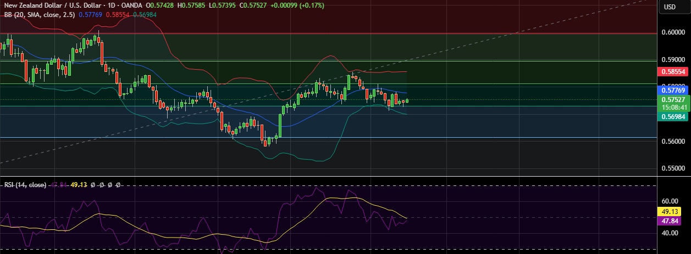Click the 60.00 RSI scale label
This screenshot has width=691, height=254.
(671, 201)
